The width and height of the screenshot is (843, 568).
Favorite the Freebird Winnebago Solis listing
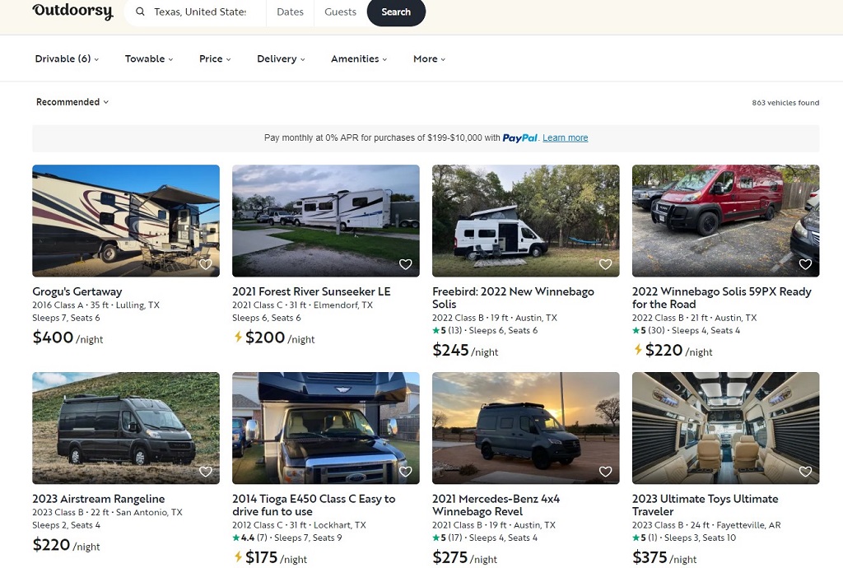[605, 264]
